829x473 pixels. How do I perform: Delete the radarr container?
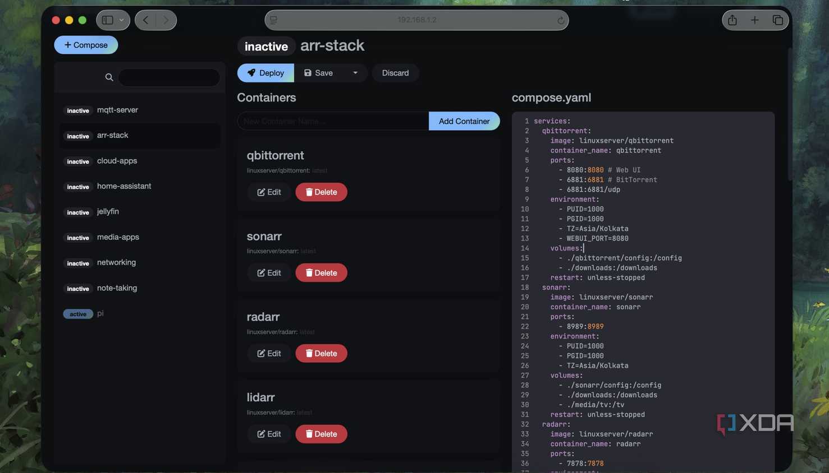321,354
